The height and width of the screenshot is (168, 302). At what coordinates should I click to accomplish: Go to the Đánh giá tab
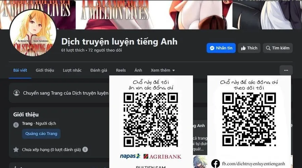pyautogui.click(x=99, y=70)
